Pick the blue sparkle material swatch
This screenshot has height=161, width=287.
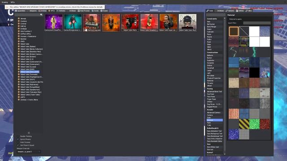234,134
